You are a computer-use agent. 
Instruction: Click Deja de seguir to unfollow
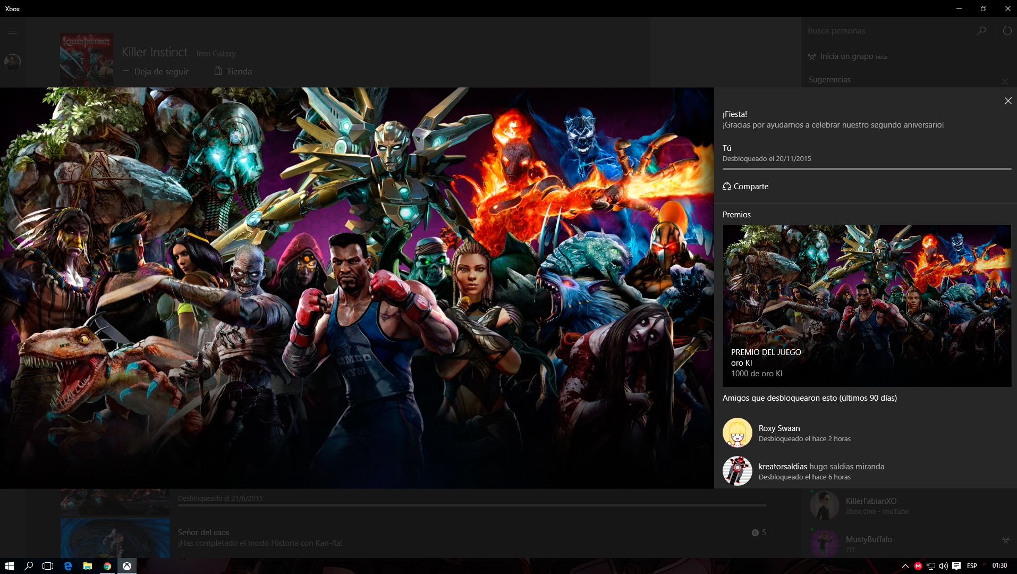[x=155, y=71]
